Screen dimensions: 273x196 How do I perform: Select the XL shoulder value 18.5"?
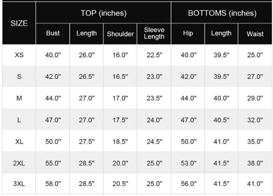(x=120, y=141)
